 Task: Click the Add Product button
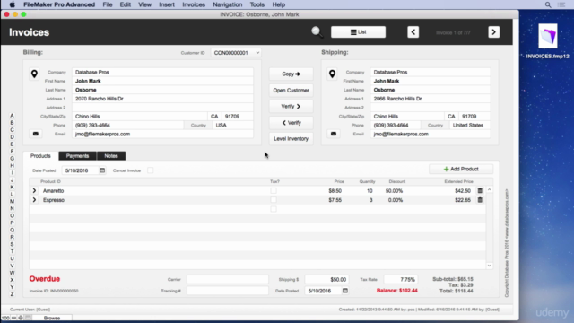coord(461,170)
